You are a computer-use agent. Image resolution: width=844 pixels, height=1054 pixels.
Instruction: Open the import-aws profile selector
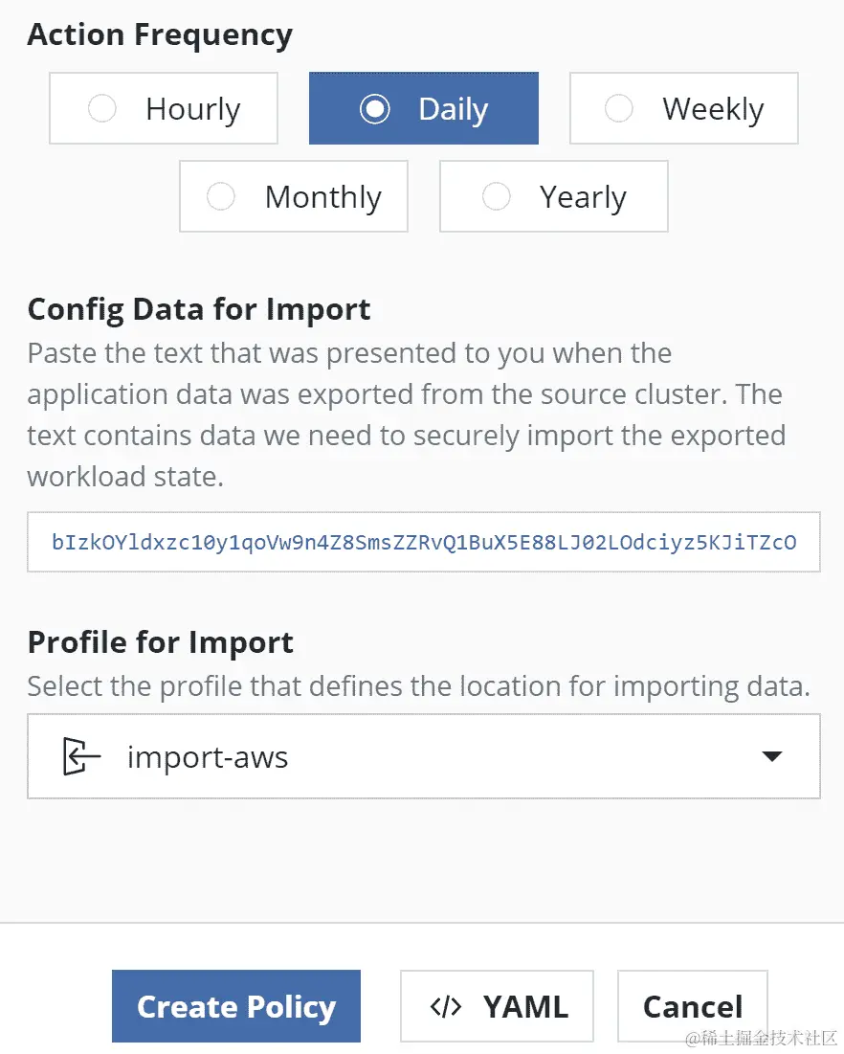(423, 757)
